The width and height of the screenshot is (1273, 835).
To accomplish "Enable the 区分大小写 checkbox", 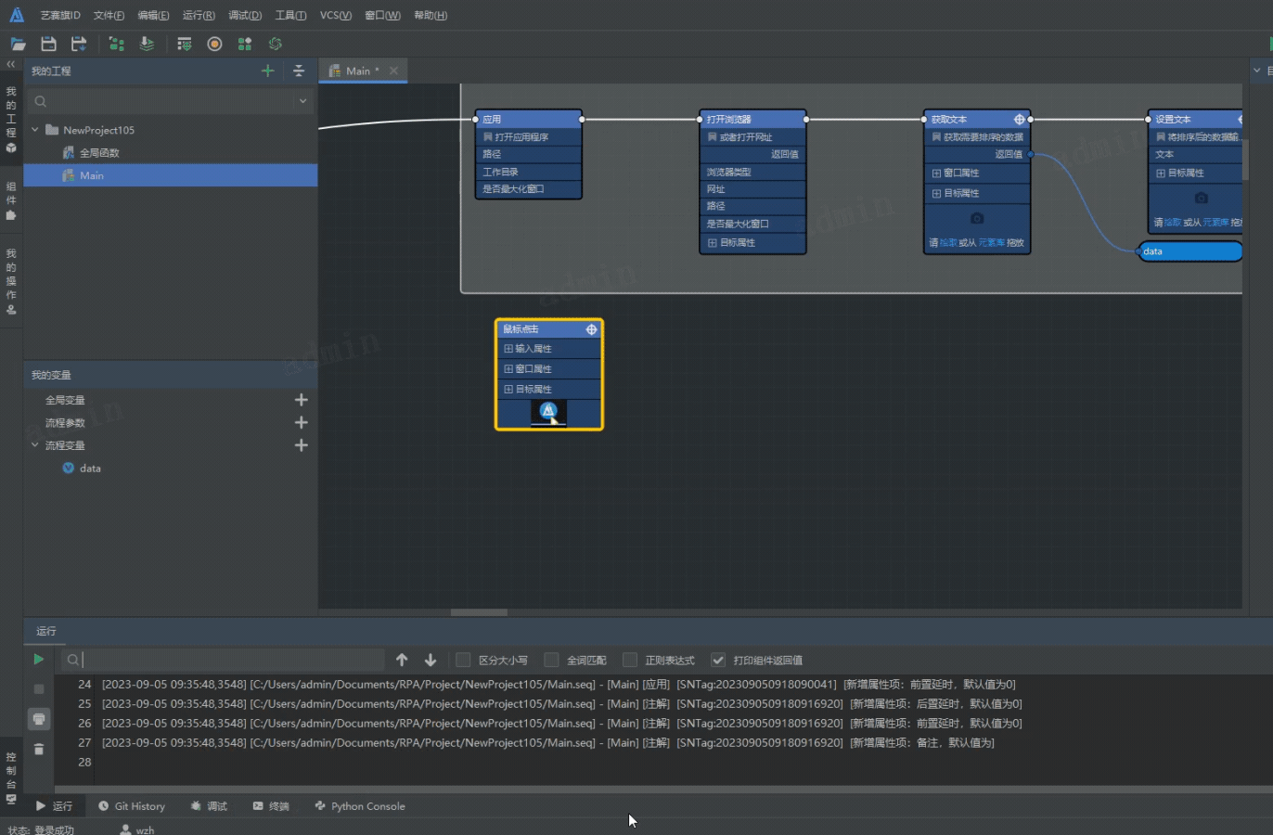I will coord(463,660).
